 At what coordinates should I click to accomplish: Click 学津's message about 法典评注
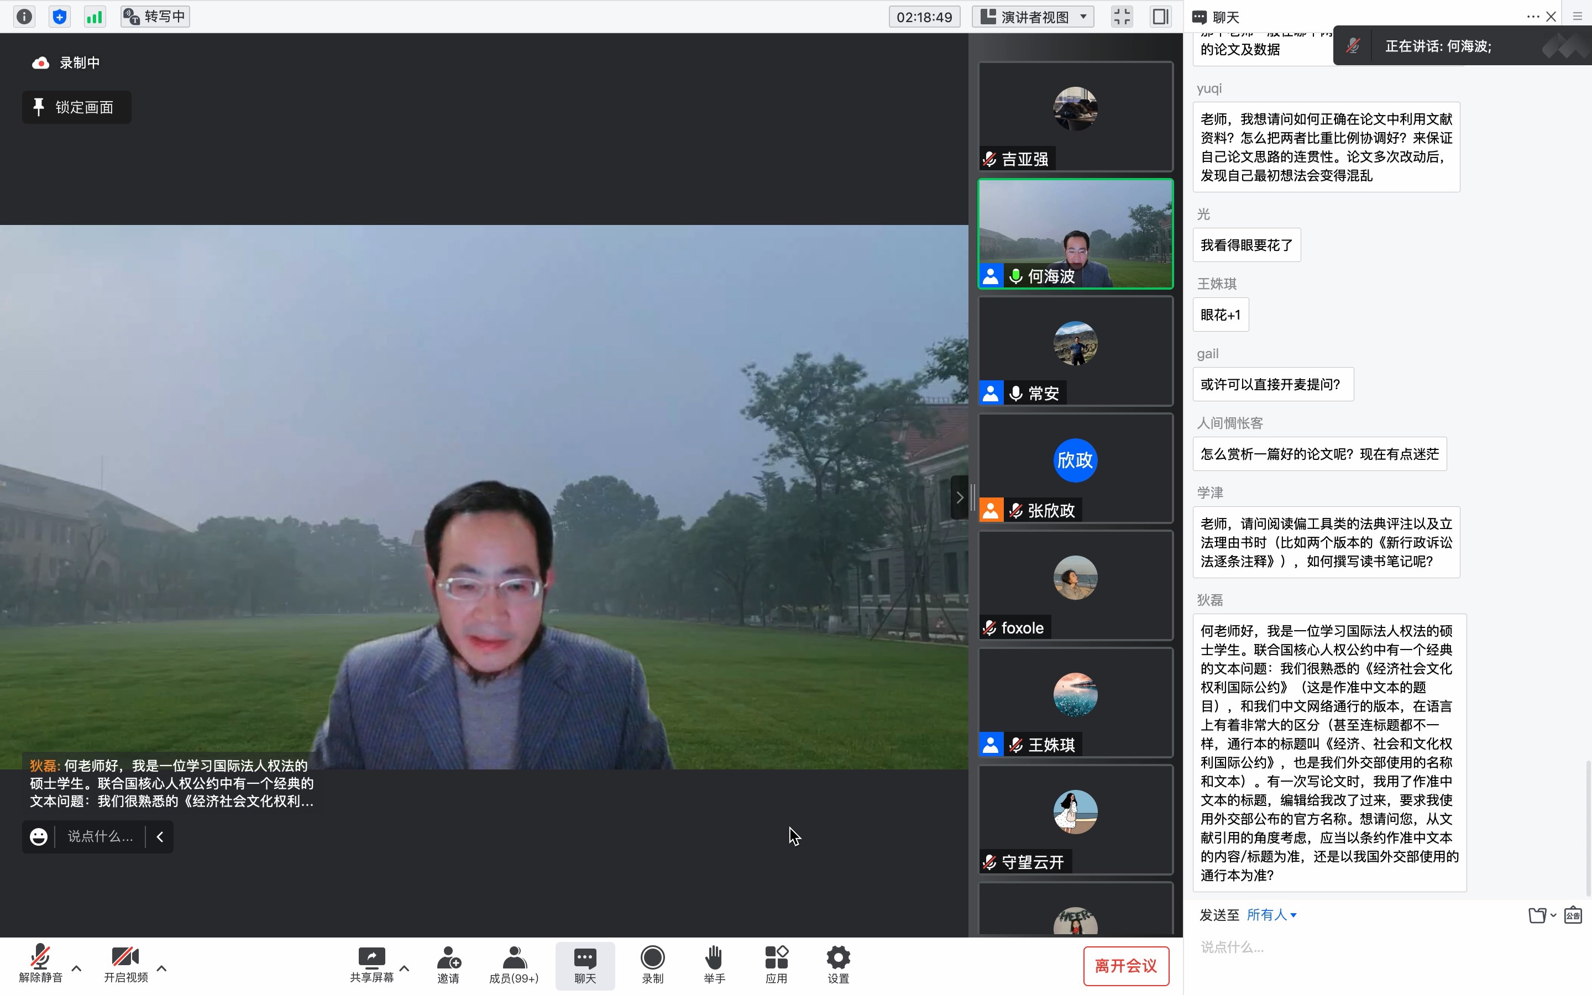click(1326, 542)
